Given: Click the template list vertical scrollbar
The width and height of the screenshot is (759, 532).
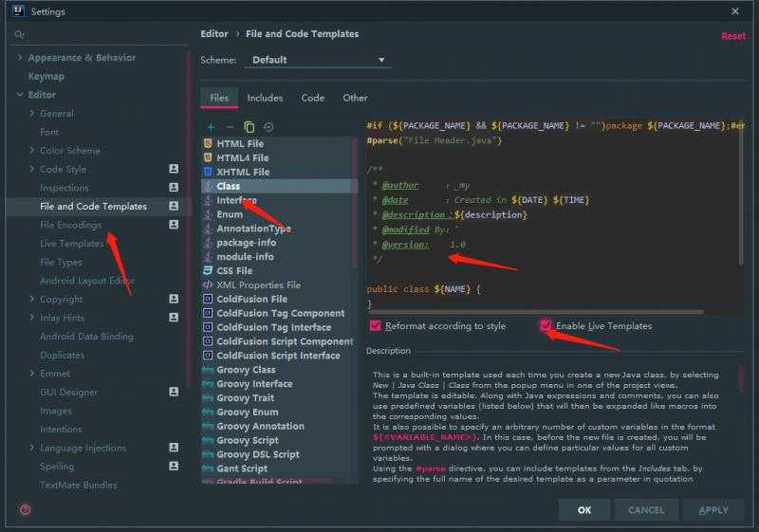Looking at the screenshot, I should [354, 203].
